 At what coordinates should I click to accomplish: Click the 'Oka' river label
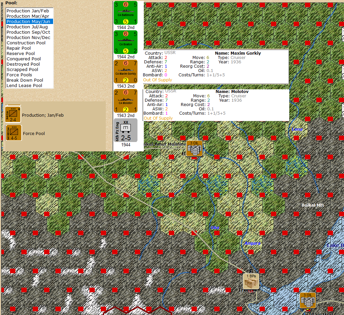(215, 228)
